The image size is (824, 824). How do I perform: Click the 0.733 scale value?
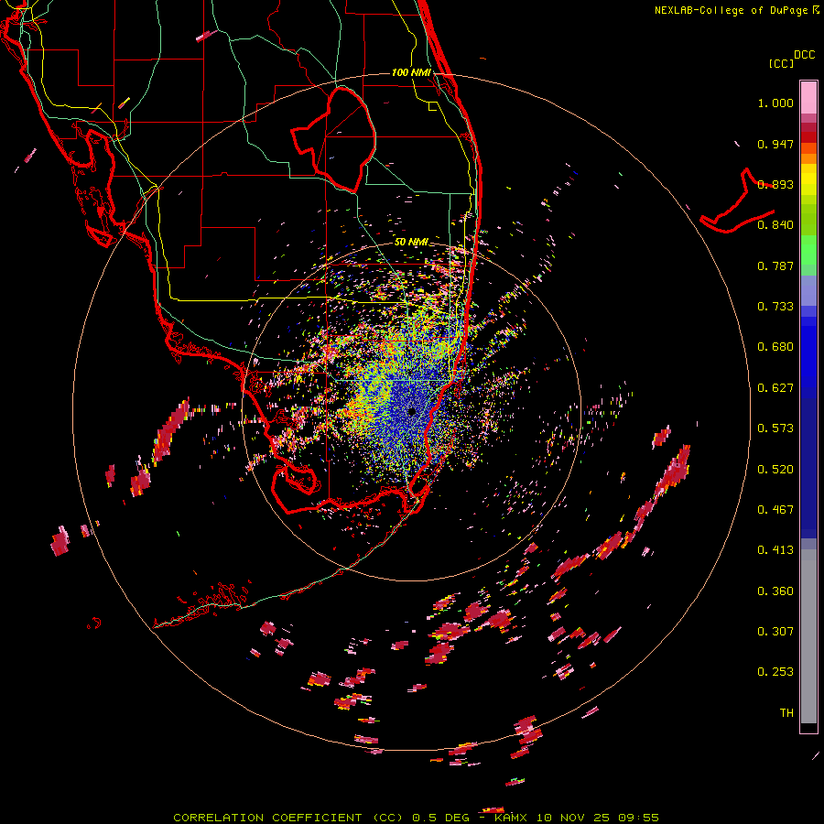pos(775,307)
